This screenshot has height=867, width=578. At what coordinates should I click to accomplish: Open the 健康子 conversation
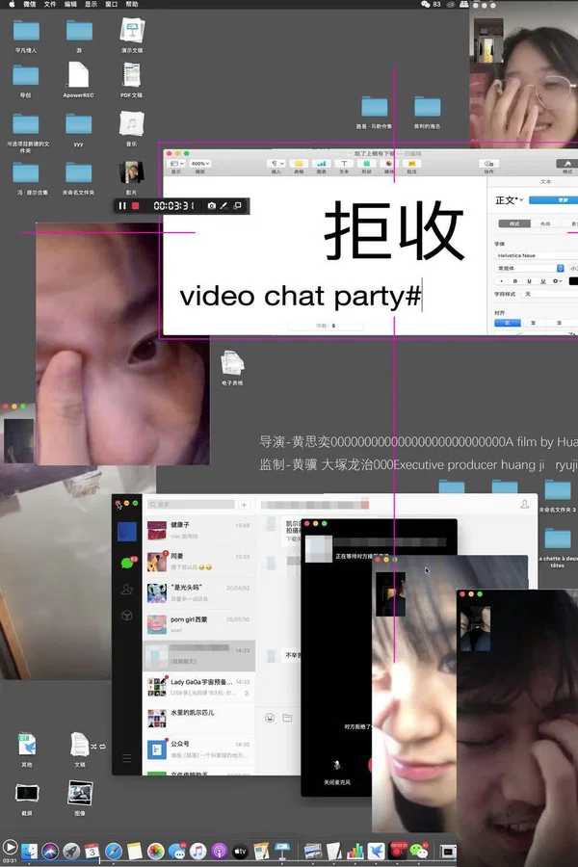click(x=198, y=530)
